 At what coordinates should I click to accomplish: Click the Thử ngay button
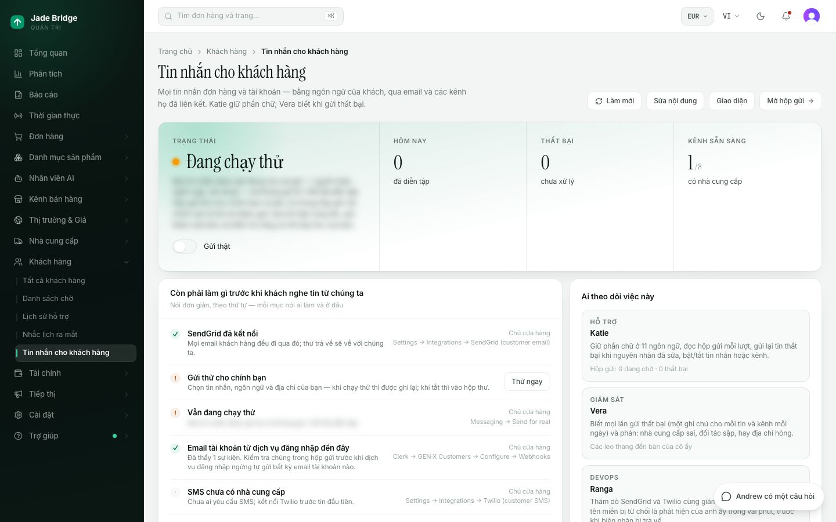point(527,382)
